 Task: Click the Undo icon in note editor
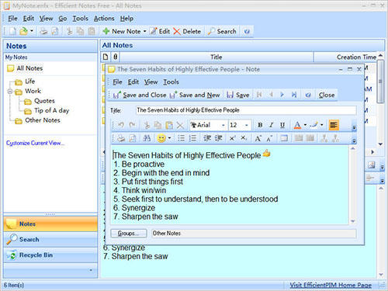tap(121, 126)
